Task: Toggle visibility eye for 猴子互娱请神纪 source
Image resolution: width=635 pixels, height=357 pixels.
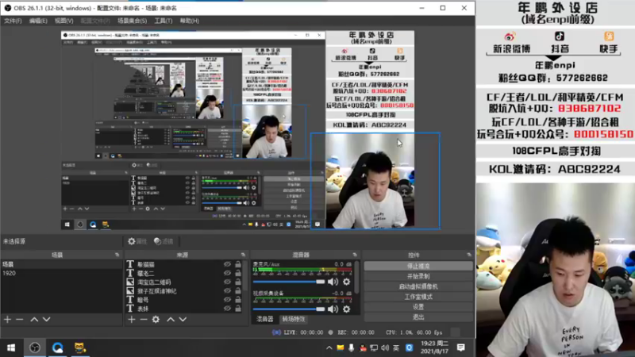Action: point(227,290)
